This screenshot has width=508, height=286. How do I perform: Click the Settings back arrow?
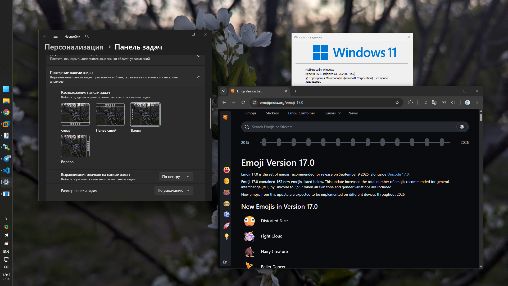(45, 36)
